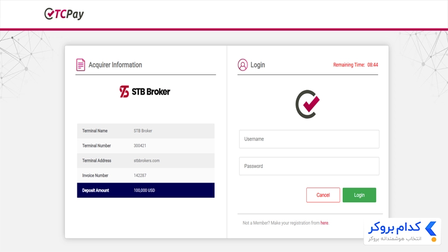Click the STB Broker logo

(x=144, y=92)
